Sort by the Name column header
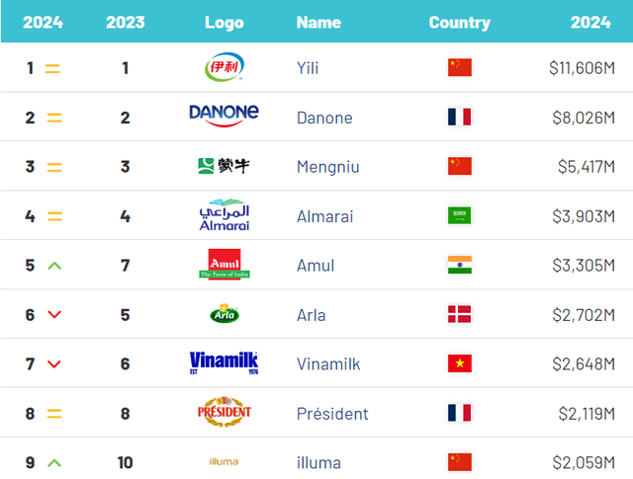Viewport: 633px width, 479px height. click(318, 22)
